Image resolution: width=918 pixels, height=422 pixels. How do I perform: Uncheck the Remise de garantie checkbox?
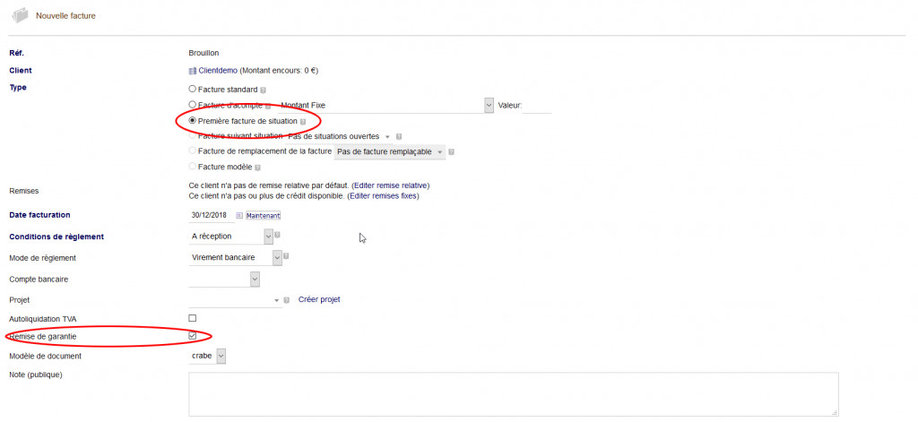click(x=192, y=336)
